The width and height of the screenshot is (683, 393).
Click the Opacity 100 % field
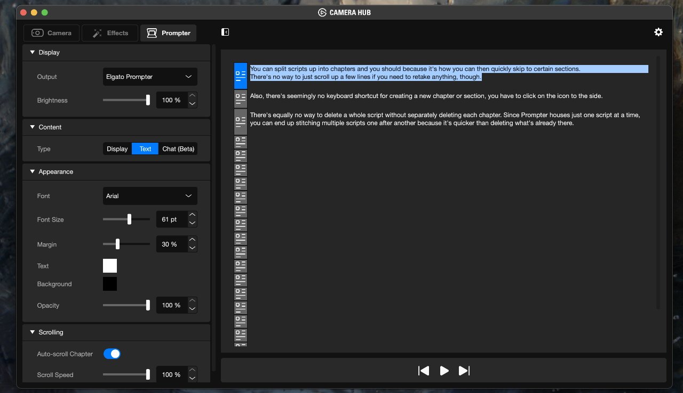[x=172, y=305]
